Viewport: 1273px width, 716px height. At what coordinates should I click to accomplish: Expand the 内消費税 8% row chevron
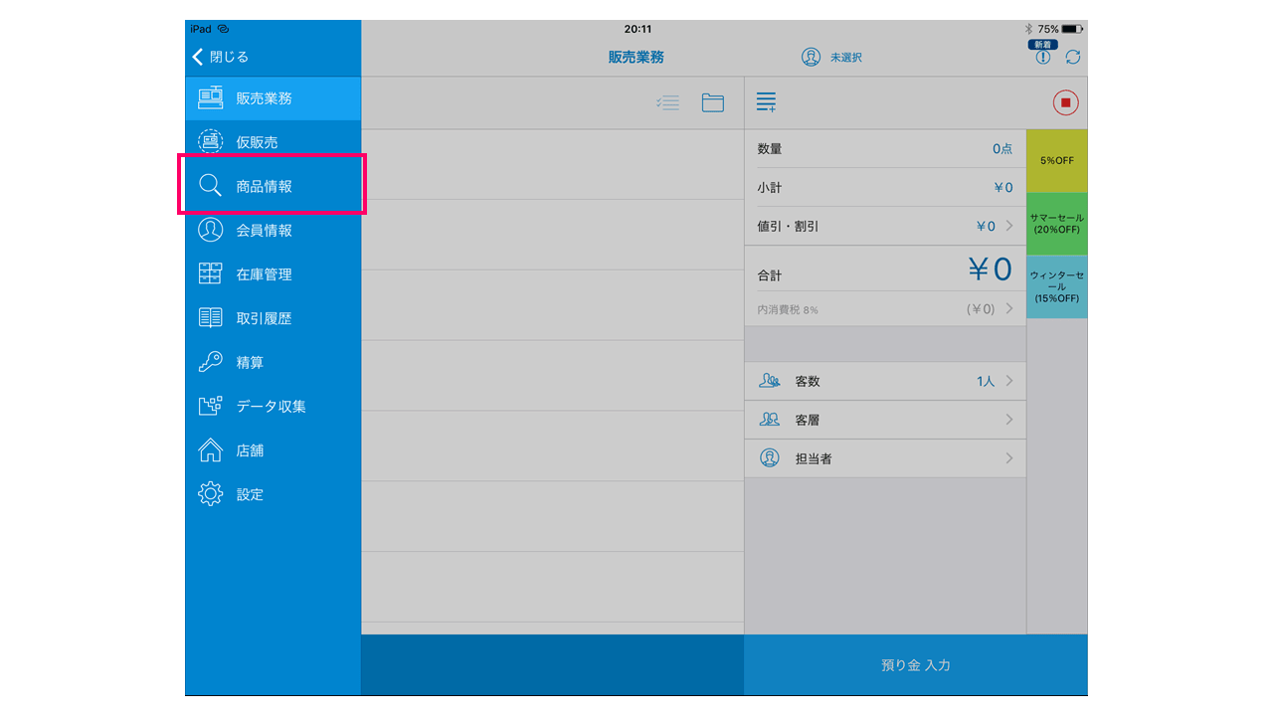1009,308
